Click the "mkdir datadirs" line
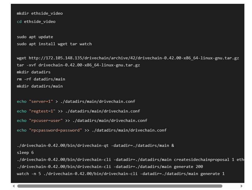 (x=34, y=72)
